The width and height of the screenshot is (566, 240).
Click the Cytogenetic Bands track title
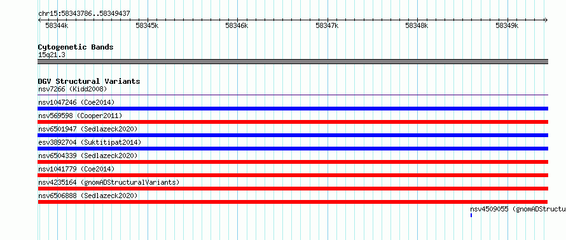pos(76,47)
